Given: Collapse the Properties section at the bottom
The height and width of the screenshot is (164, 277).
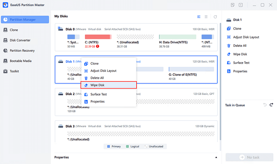Looking at the screenshot, I should tap(216, 157).
